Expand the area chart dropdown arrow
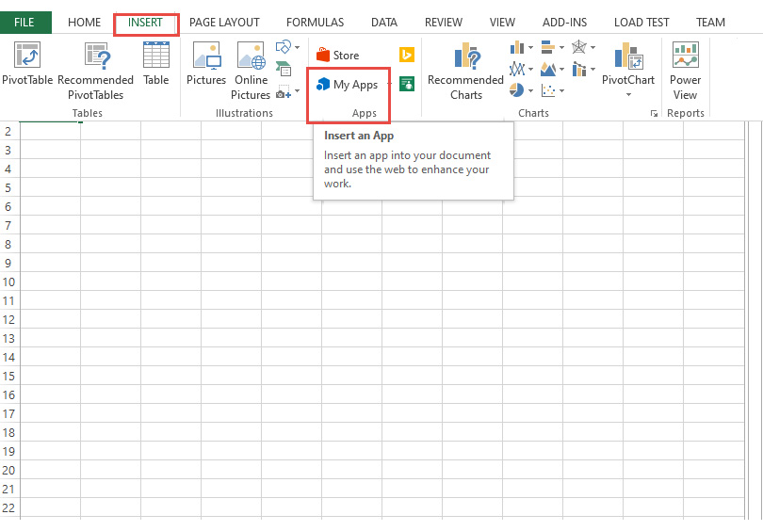This screenshot has width=763, height=531. click(561, 69)
